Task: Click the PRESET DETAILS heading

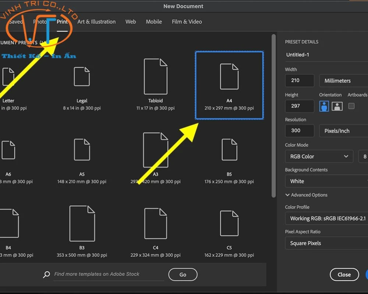Action: [302, 42]
